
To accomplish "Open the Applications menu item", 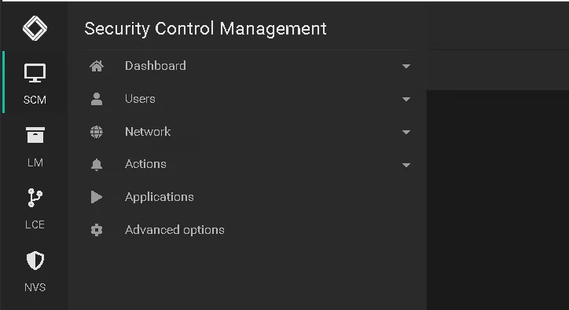I will tap(248, 197).
